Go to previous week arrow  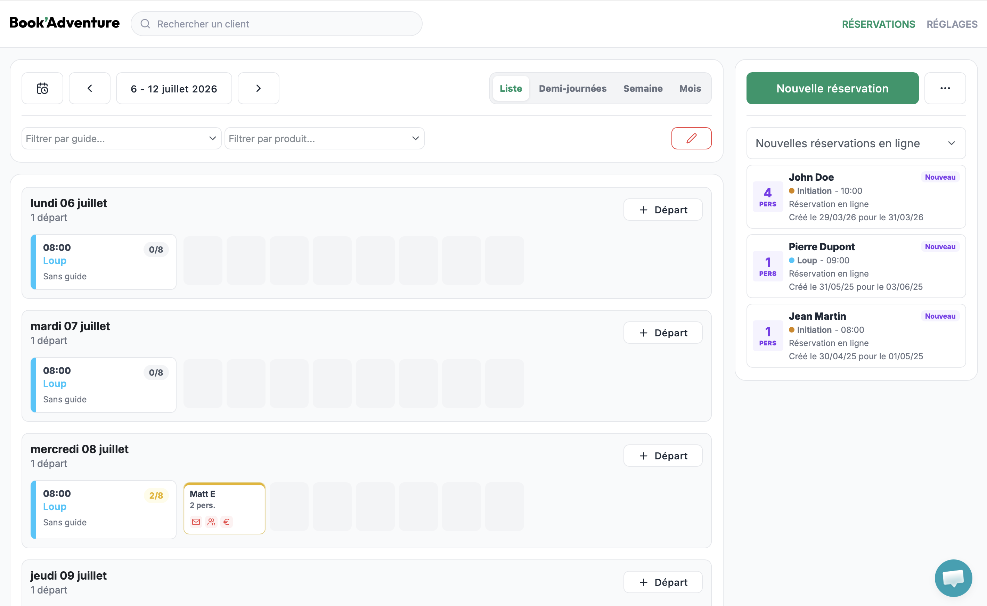tap(89, 88)
